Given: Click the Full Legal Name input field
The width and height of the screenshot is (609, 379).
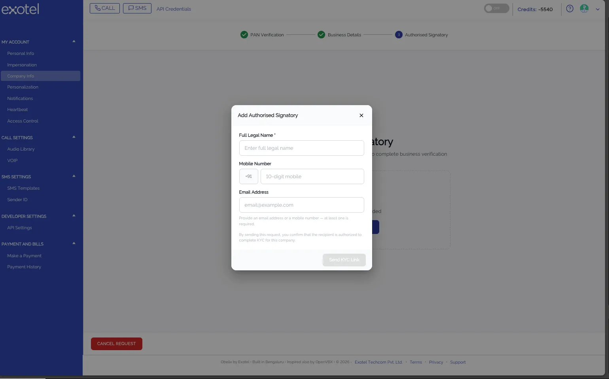Looking at the screenshot, I should 301,148.
